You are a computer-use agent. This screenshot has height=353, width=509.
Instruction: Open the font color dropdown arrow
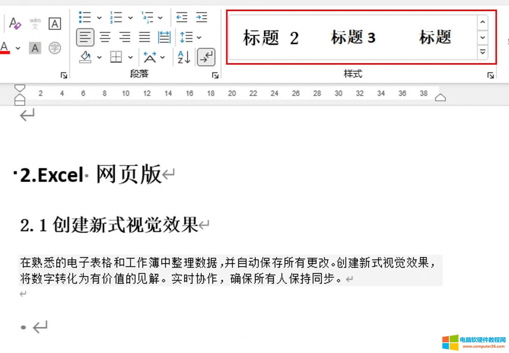18,48
